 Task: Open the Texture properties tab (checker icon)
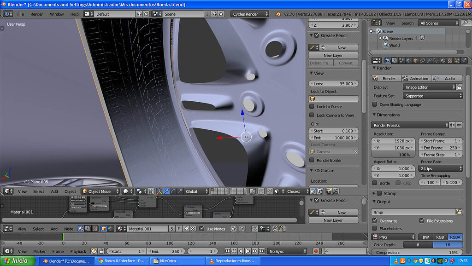[x=450, y=61]
